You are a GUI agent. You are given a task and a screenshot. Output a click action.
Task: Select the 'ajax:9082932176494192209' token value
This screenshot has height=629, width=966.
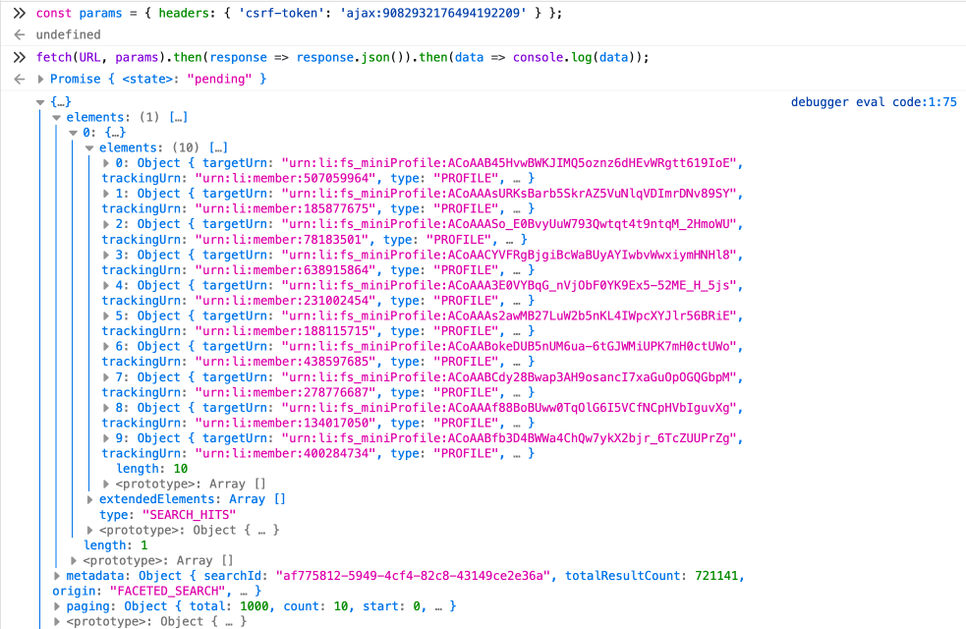pyautogui.click(x=433, y=13)
